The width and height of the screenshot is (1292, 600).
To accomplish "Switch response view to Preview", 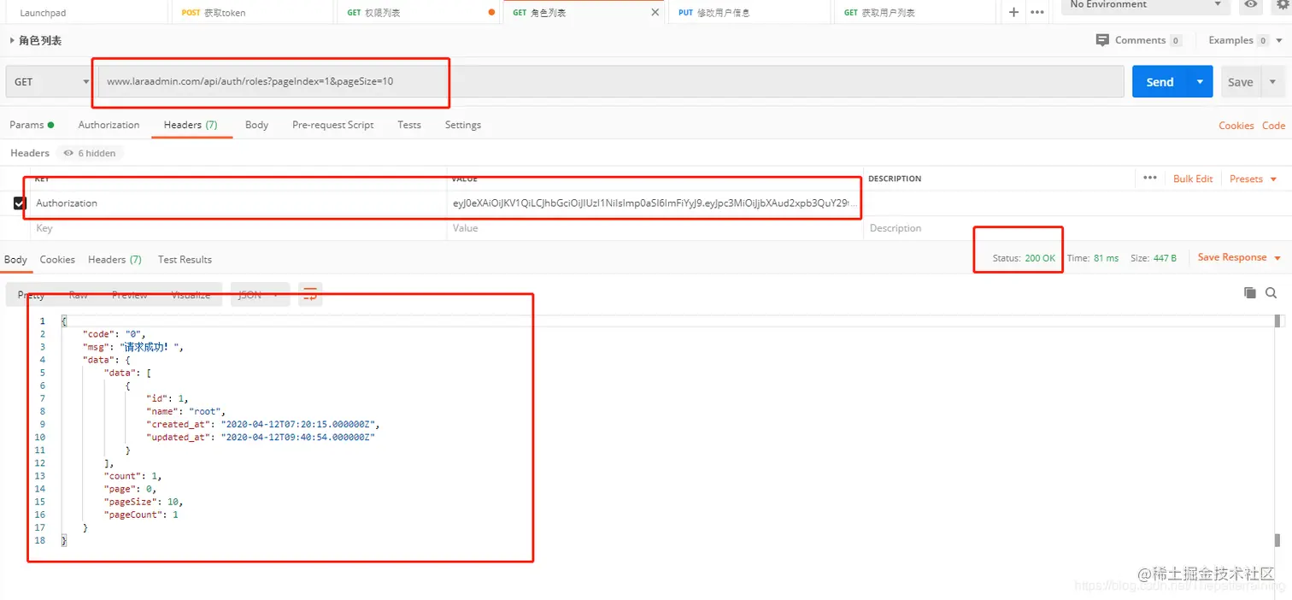I will pyautogui.click(x=130, y=295).
